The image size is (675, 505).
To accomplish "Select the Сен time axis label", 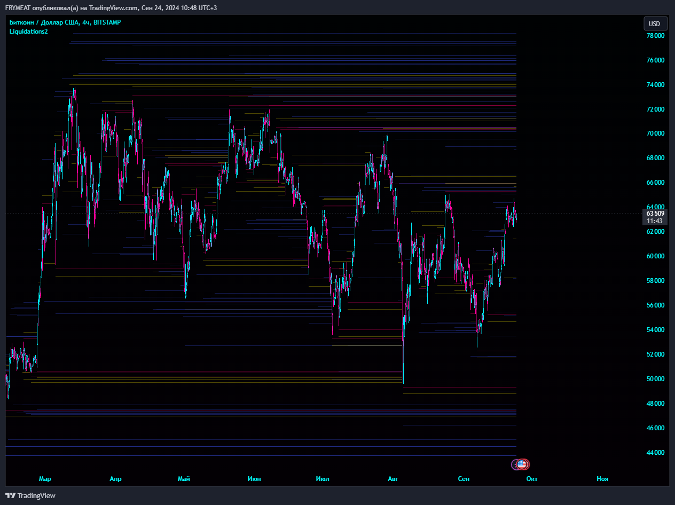I will point(464,479).
